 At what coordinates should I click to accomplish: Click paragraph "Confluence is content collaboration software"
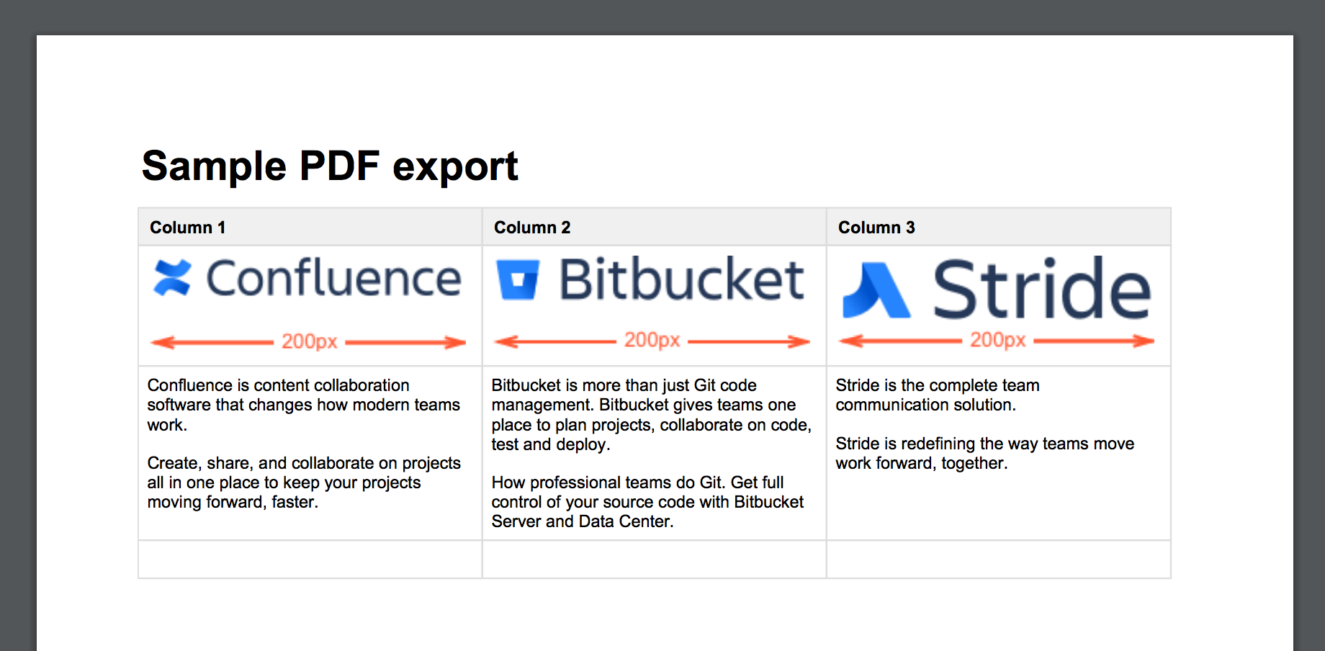click(x=303, y=405)
